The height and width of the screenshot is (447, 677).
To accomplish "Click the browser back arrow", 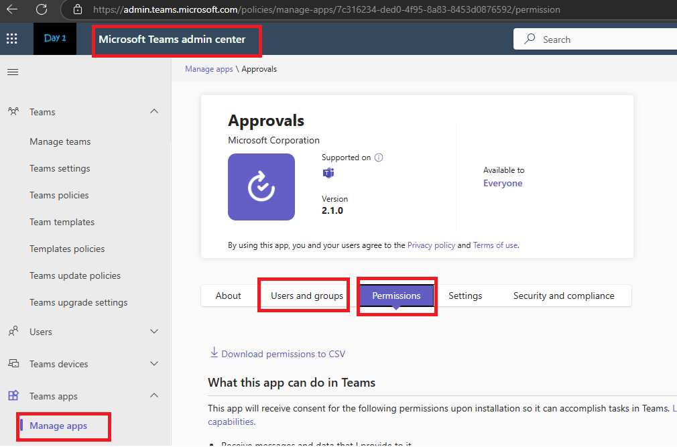I will click(12, 9).
